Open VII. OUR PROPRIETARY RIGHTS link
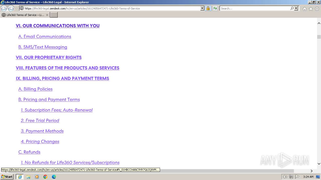 pyautogui.click(x=49, y=57)
